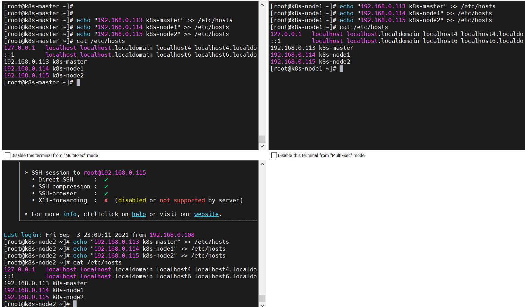
Task: Click the red X beside X11-forwarding
Action: pos(106,200)
